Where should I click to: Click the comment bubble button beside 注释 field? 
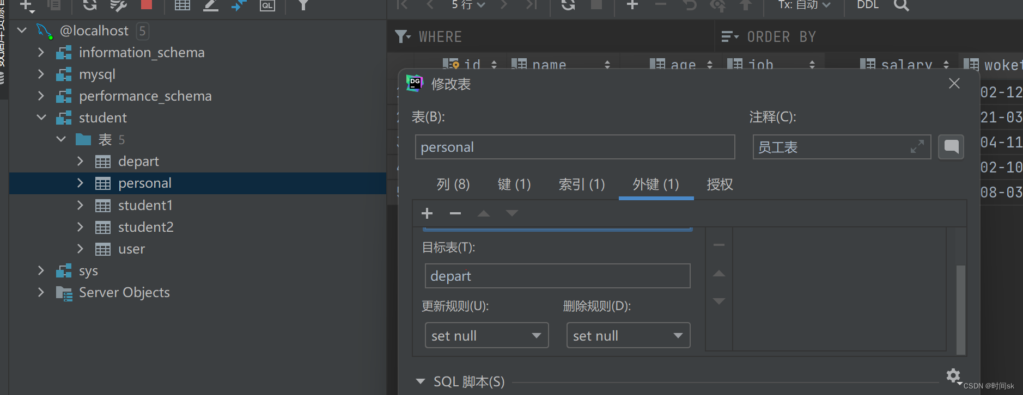coord(951,147)
